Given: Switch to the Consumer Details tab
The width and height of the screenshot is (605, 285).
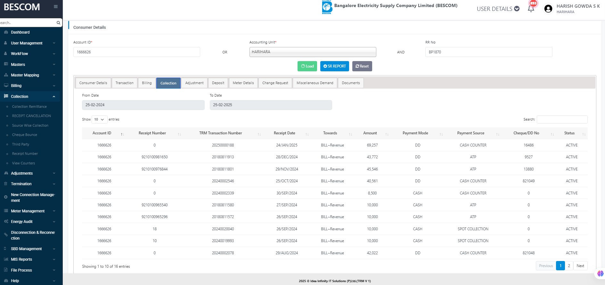Looking at the screenshot, I should [x=93, y=83].
